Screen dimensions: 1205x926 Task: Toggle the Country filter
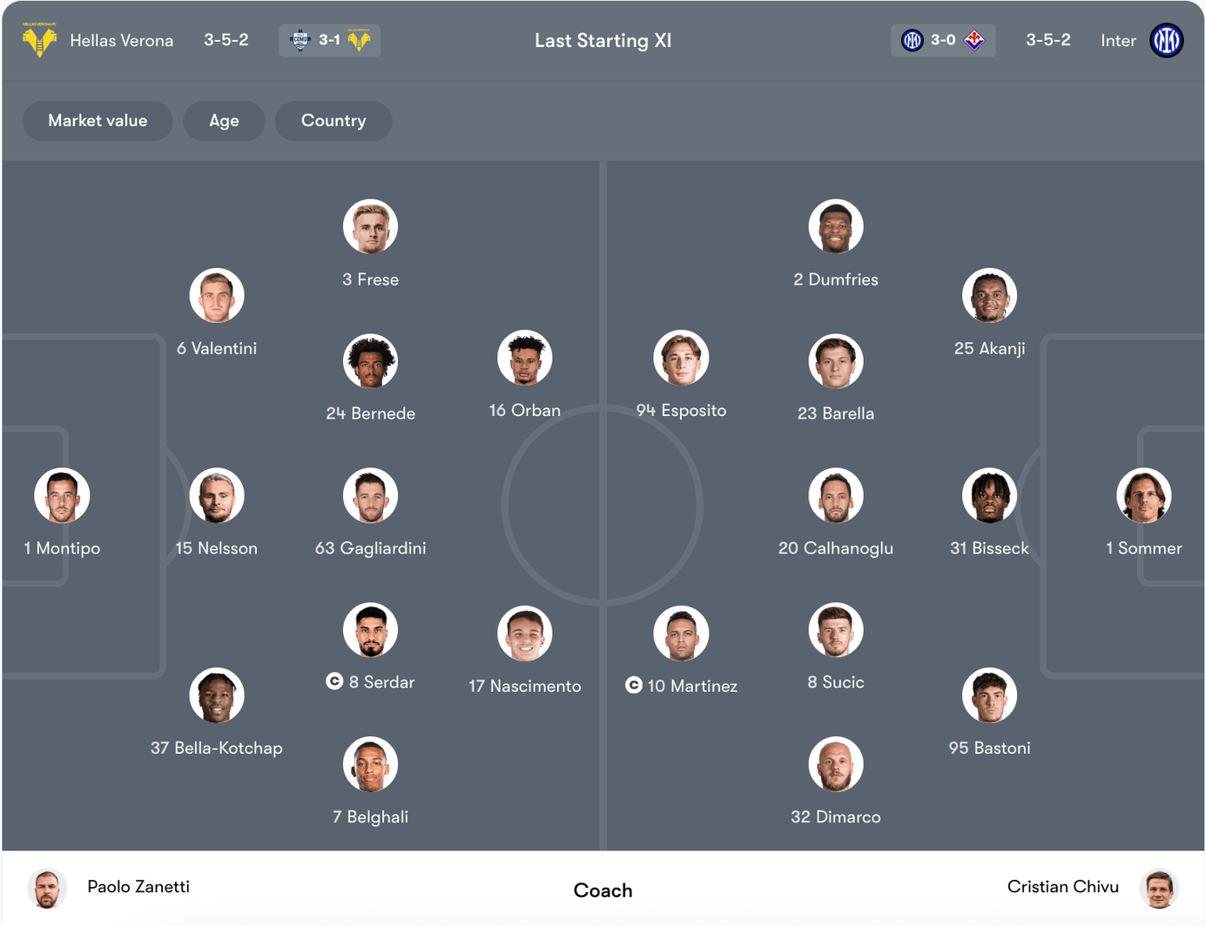point(333,121)
